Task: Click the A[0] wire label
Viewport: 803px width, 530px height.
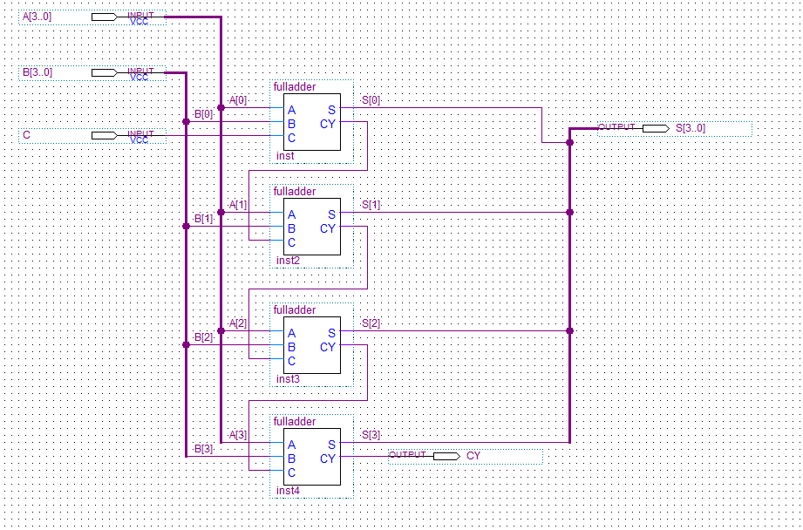Action: tap(238, 100)
